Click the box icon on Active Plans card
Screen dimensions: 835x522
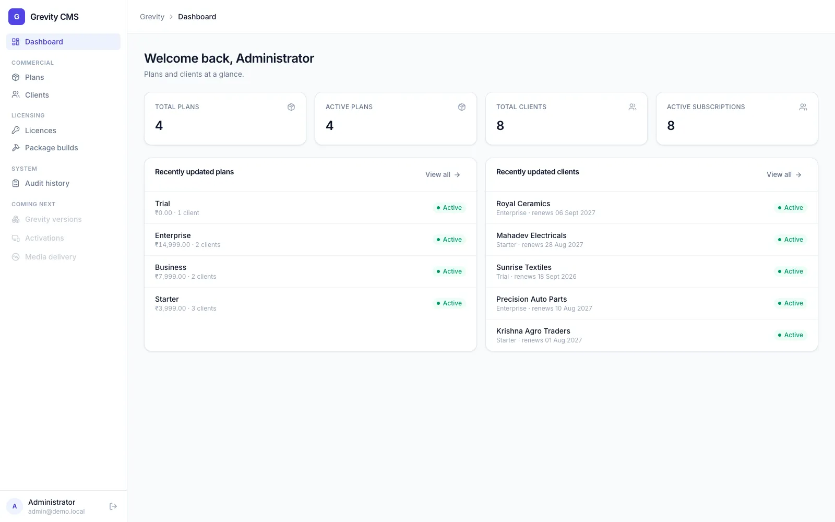coord(462,107)
